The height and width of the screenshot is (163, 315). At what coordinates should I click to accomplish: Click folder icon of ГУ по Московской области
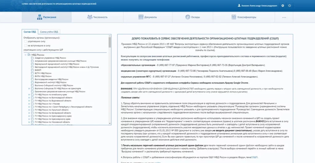[32, 122]
